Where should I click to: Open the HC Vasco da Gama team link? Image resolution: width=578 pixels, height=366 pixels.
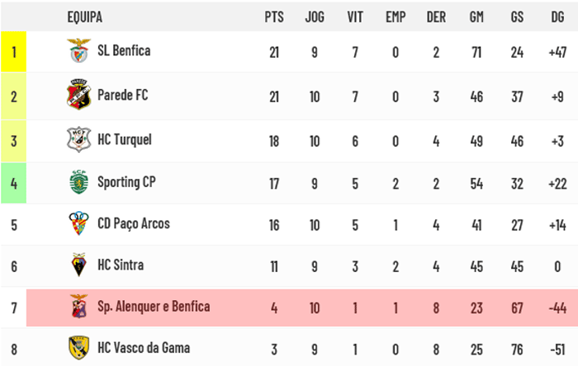point(144,348)
